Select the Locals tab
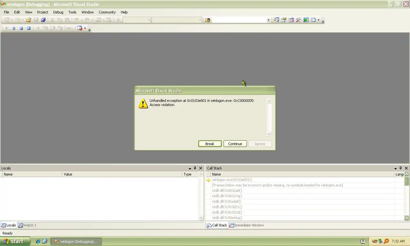 click(8, 225)
